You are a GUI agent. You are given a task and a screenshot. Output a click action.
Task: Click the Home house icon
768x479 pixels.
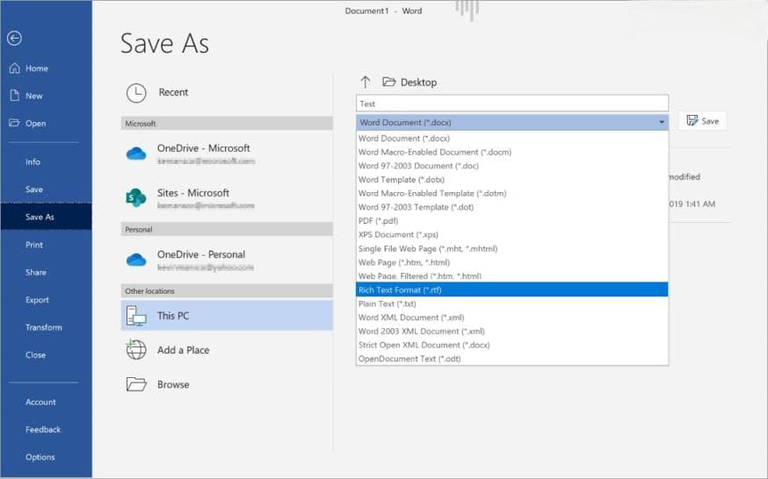tap(15, 68)
